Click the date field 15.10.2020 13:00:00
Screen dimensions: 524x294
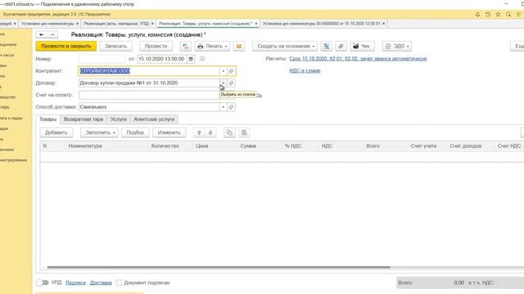[x=162, y=59]
